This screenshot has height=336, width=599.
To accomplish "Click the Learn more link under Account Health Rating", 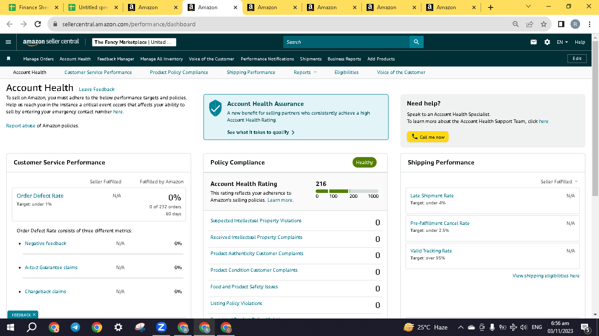I will (x=280, y=200).
